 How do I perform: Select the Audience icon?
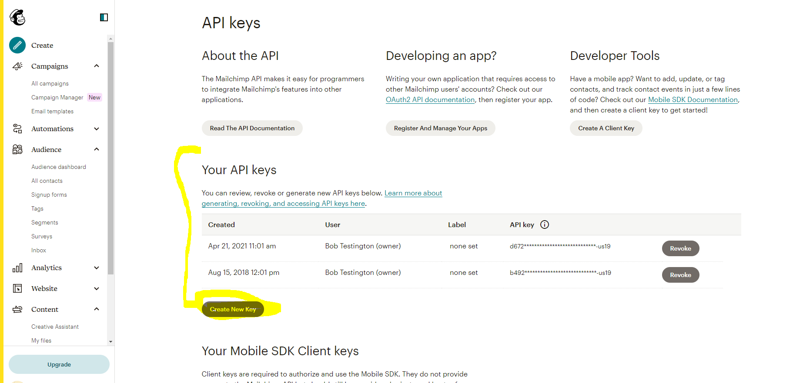(17, 149)
